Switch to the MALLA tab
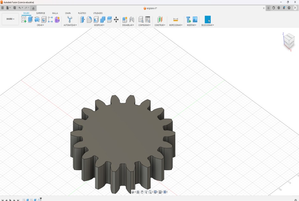The height and width of the screenshot is (201, 299). coord(55,13)
